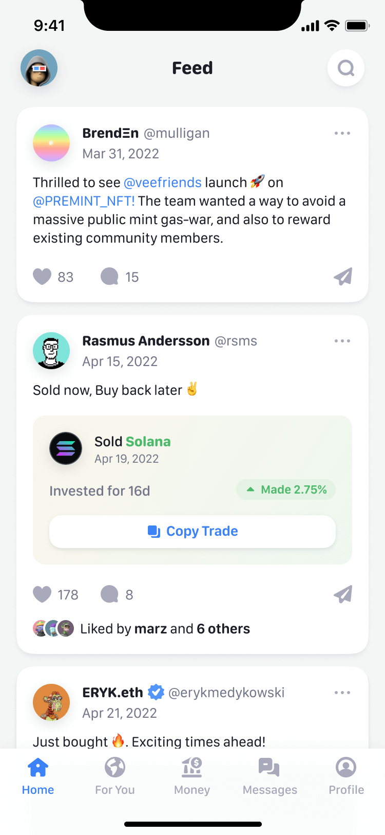The width and height of the screenshot is (385, 835).
Task: Tap the user avatar with 3D glasses
Action: [39, 68]
